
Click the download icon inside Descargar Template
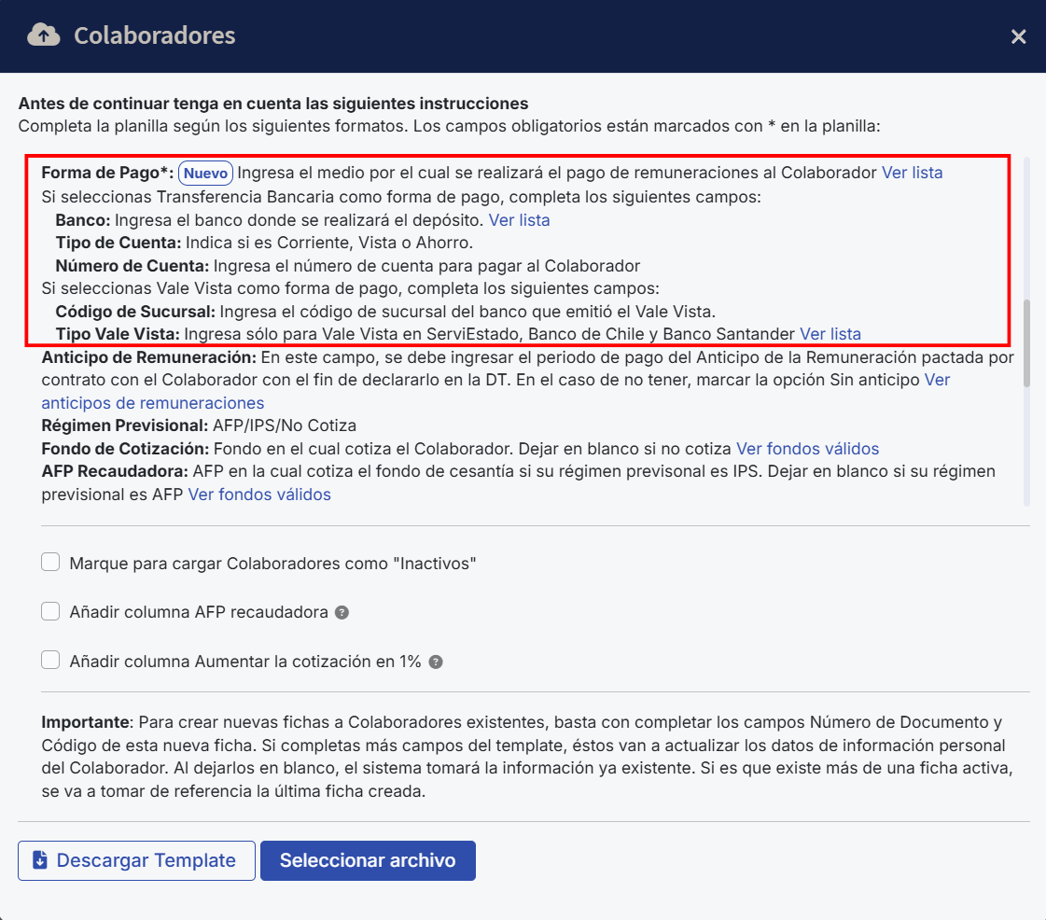pos(38,859)
